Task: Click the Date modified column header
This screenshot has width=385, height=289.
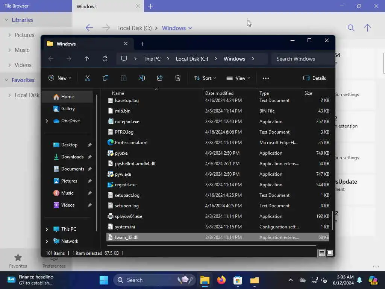Action: tap(230, 93)
